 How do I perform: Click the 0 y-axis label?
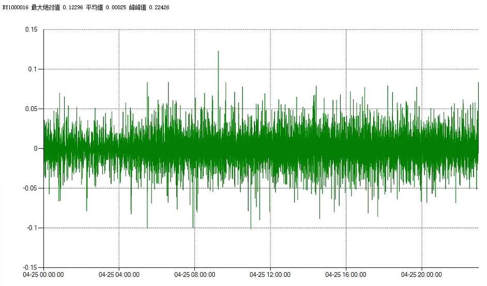[36, 149]
